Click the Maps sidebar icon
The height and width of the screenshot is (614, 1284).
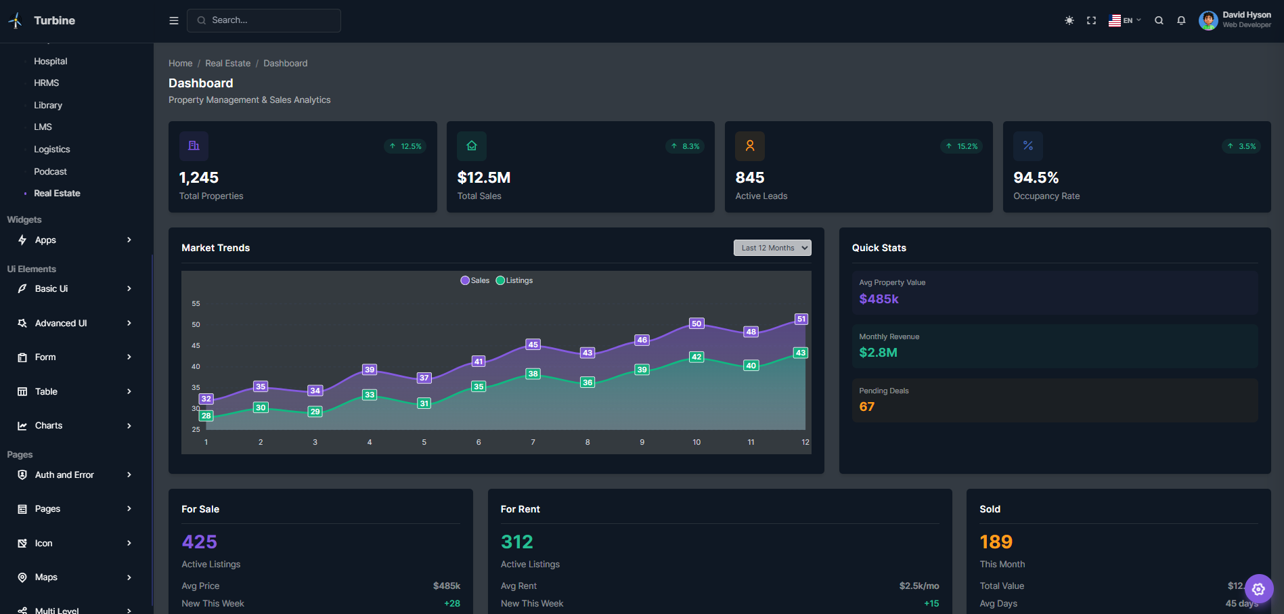tap(22, 577)
